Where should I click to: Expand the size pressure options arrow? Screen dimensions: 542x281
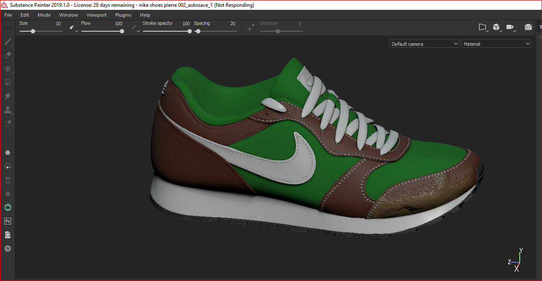coord(77,31)
